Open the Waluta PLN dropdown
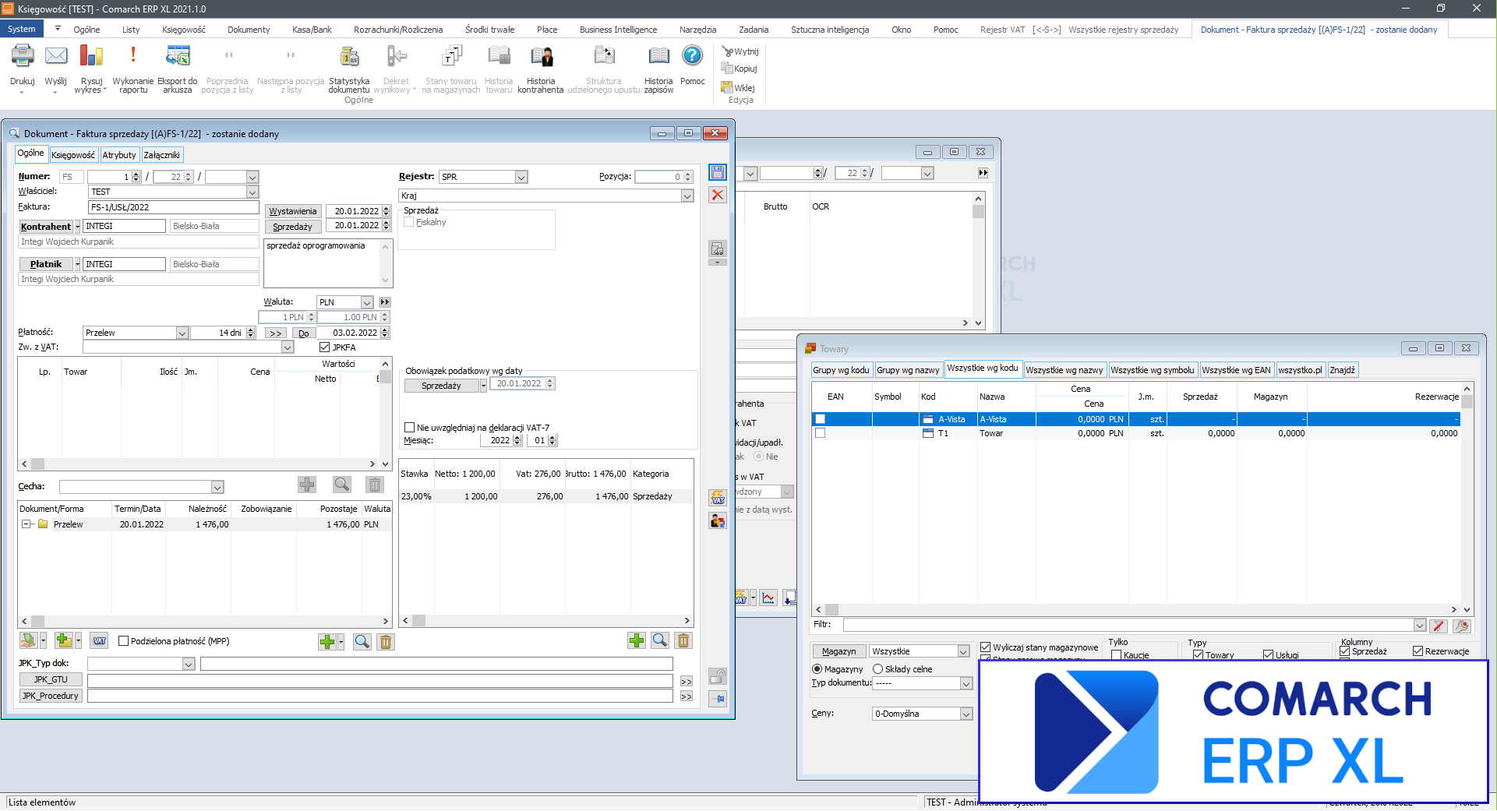Screen dimensions: 1497x811 [x=366, y=302]
